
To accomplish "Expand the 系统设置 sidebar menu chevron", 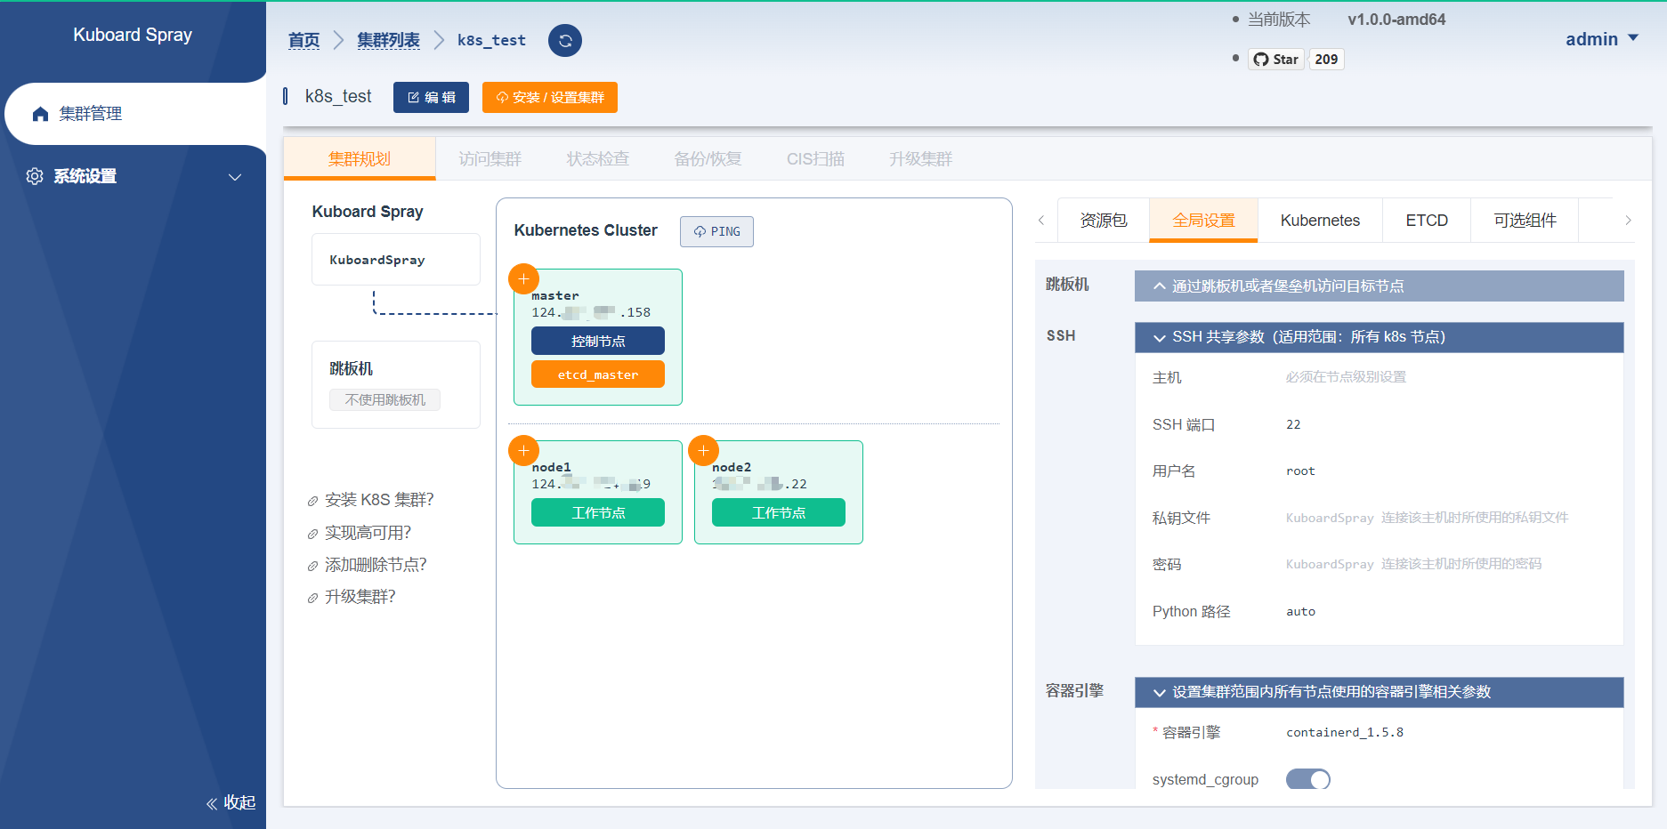I will (x=235, y=177).
